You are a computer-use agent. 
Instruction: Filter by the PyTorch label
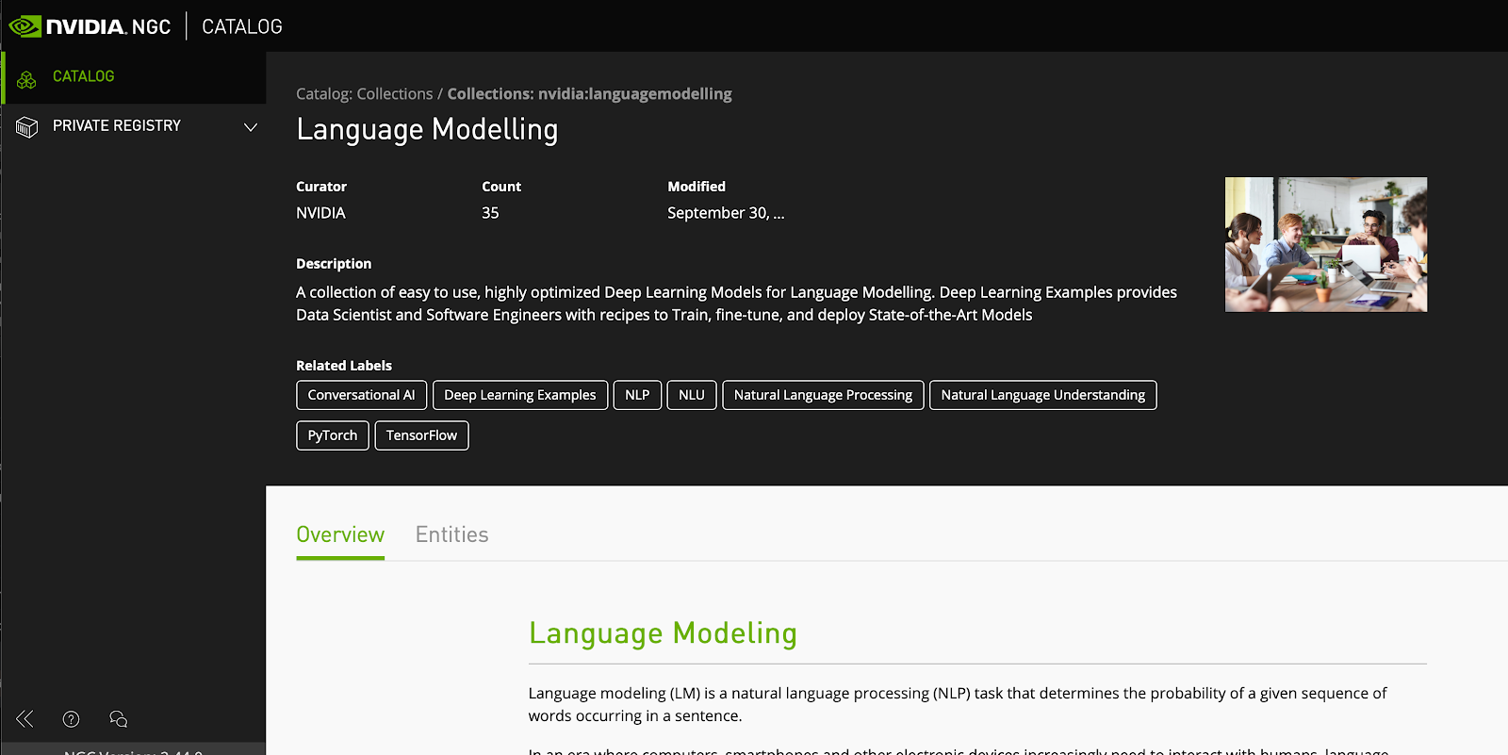[332, 435]
